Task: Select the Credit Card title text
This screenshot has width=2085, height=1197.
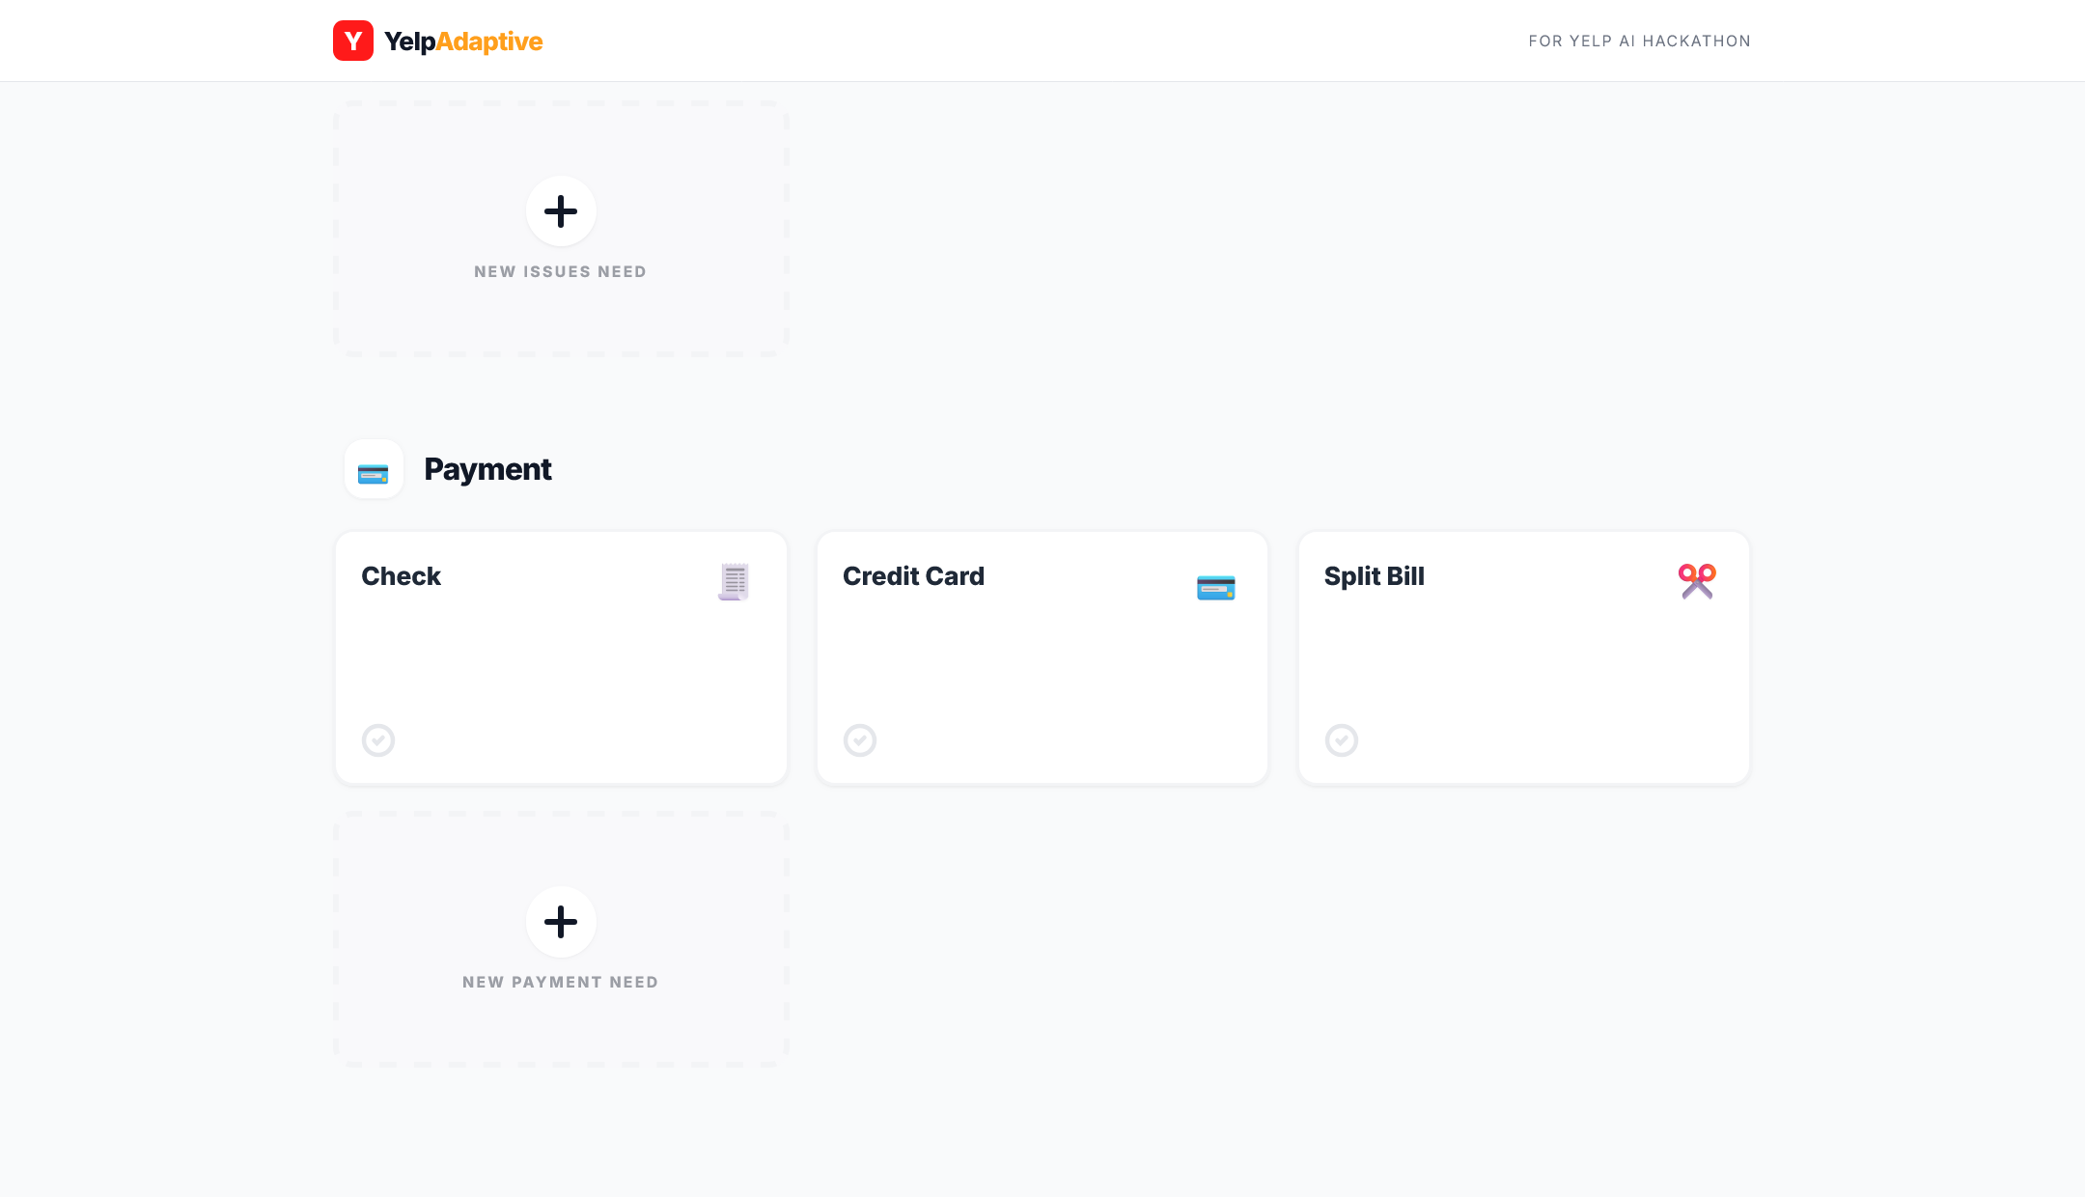Action: coord(913,576)
